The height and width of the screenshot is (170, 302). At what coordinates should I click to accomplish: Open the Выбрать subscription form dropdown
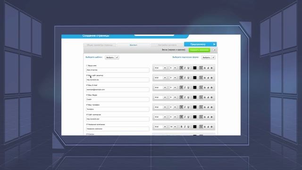209,58
